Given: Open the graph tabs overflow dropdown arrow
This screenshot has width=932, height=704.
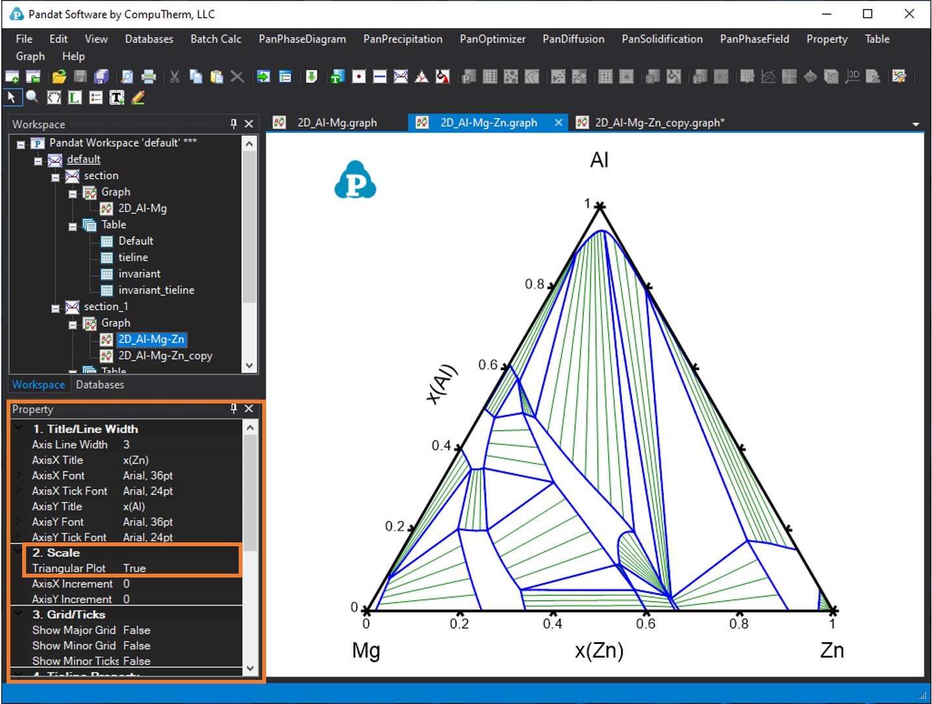Looking at the screenshot, I should point(916,124).
